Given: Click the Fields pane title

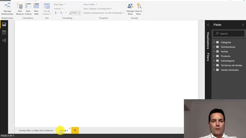Looking at the screenshot, I should point(217,25).
